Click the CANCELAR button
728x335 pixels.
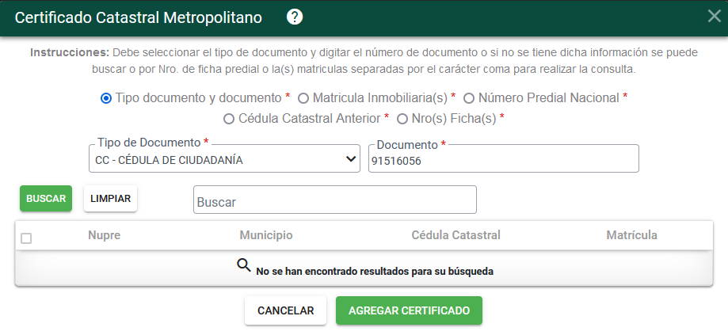tap(285, 310)
